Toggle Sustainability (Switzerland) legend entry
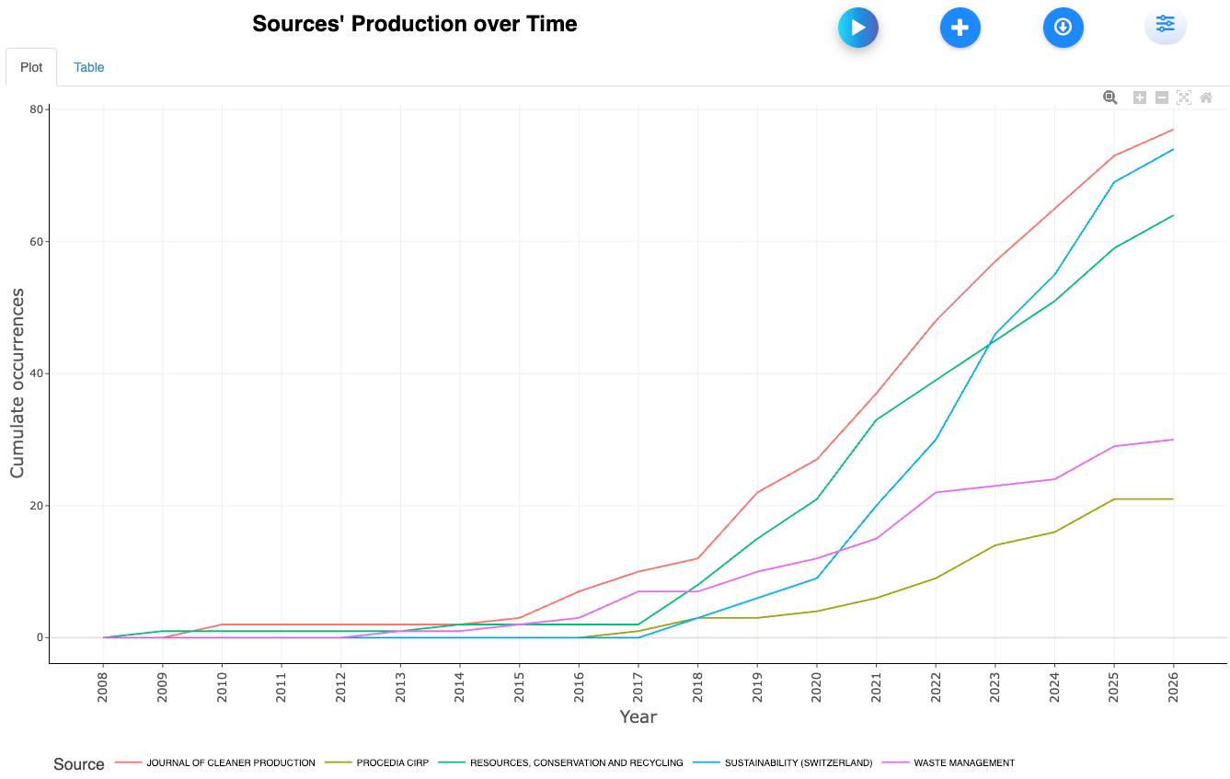The height and width of the screenshot is (779, 1230). point(798,762)
